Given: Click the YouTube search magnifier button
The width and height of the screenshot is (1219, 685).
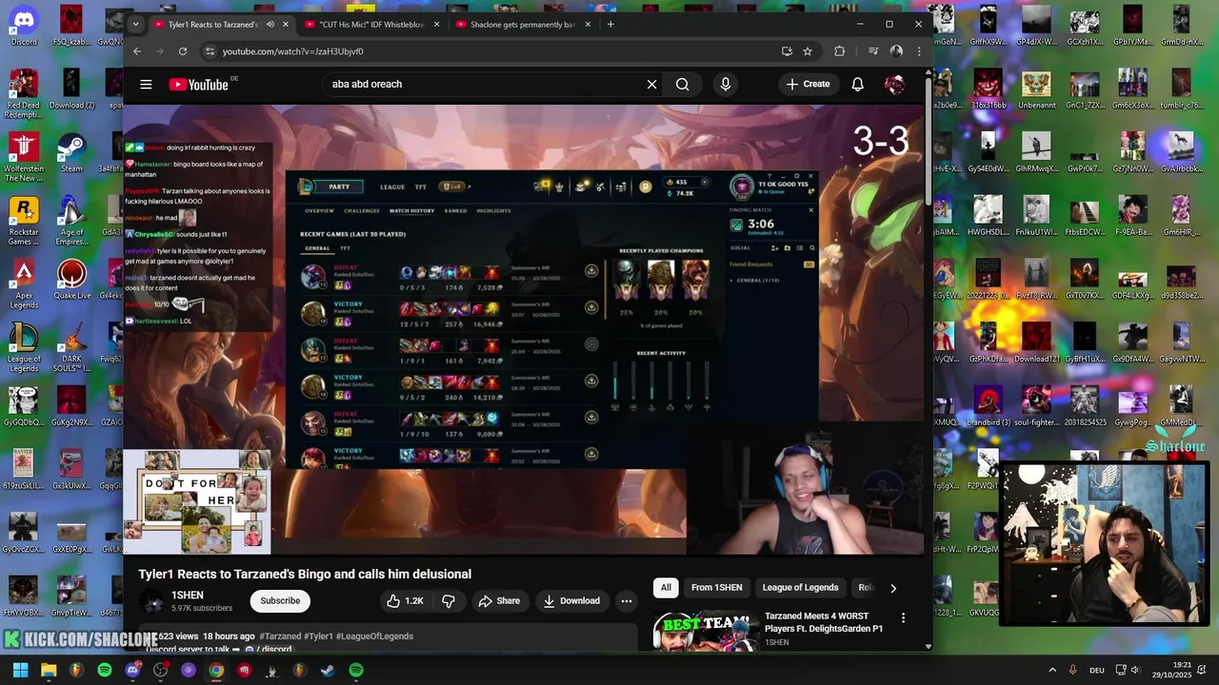Looking at the screenshot, I should pyautogui.click(x=683, y=85).
